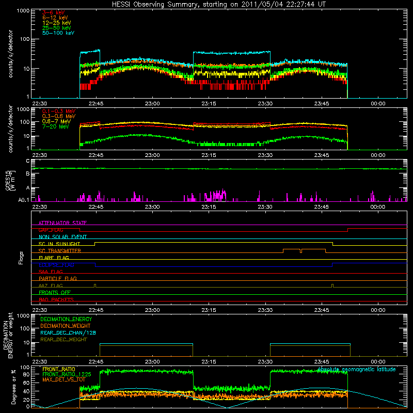Click the 0.1-0.3 MeV legend label
The image size is (413, 413).
[59, 111]
